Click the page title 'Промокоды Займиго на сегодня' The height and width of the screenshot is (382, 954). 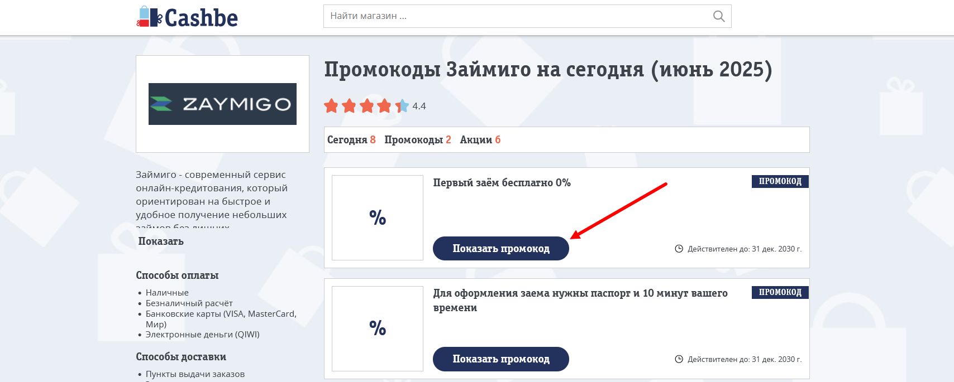(548, 70)
